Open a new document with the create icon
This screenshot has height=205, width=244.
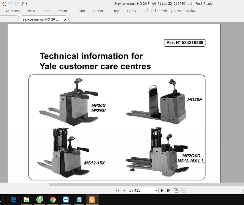coord(3,4)
